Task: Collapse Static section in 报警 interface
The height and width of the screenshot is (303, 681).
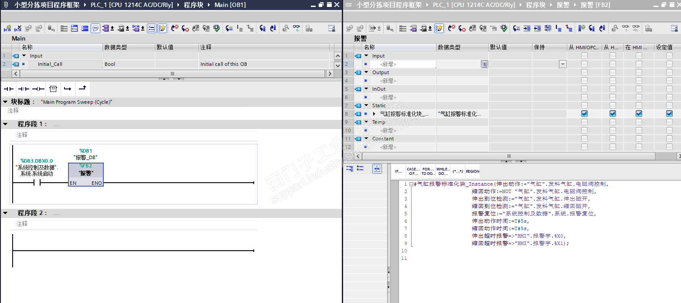Action: click(x=366, y=106)
